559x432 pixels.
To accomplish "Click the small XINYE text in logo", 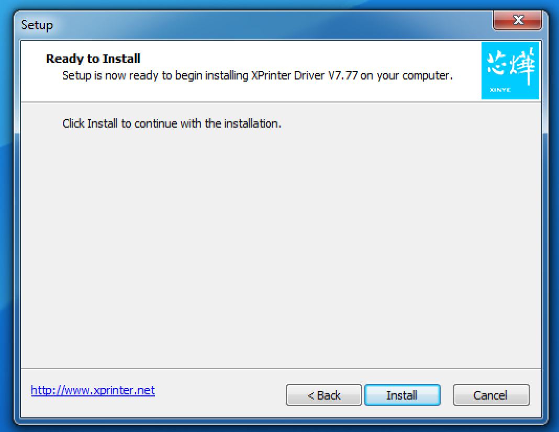I will (500, 90).
